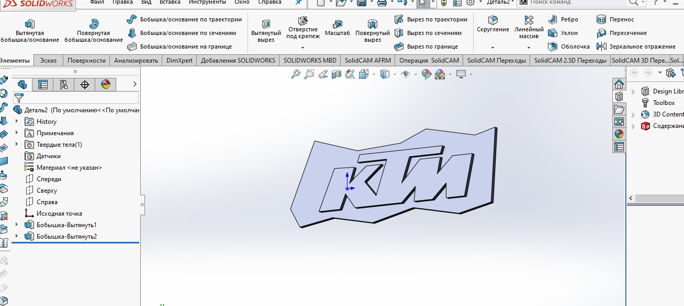Select the Повернутая бобышка/основание revolve tool
This screenshot has width=684, height=306.
(x=94, y=30)
